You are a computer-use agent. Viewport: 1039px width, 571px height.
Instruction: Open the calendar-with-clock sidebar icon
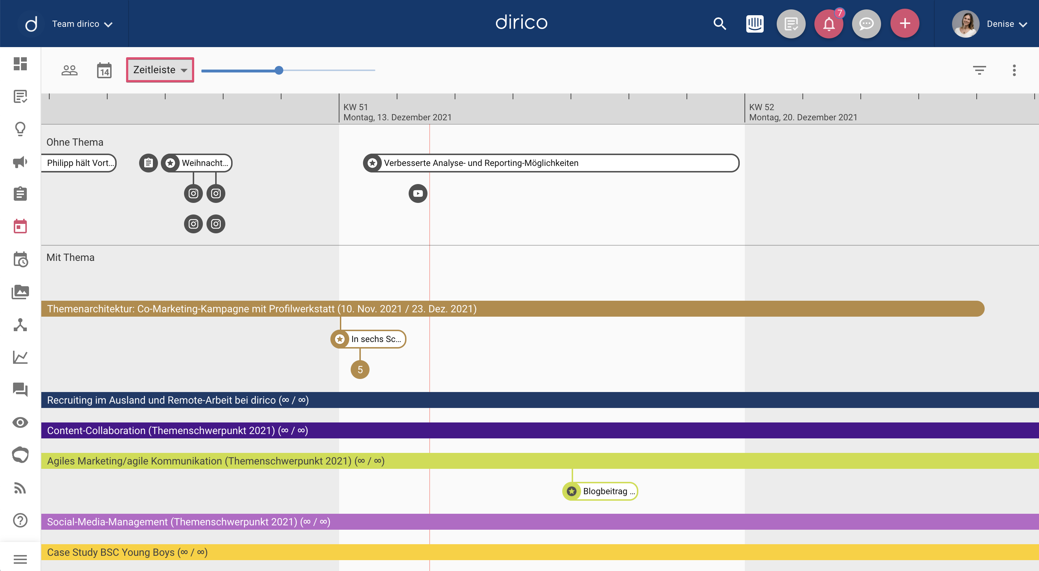20,259
